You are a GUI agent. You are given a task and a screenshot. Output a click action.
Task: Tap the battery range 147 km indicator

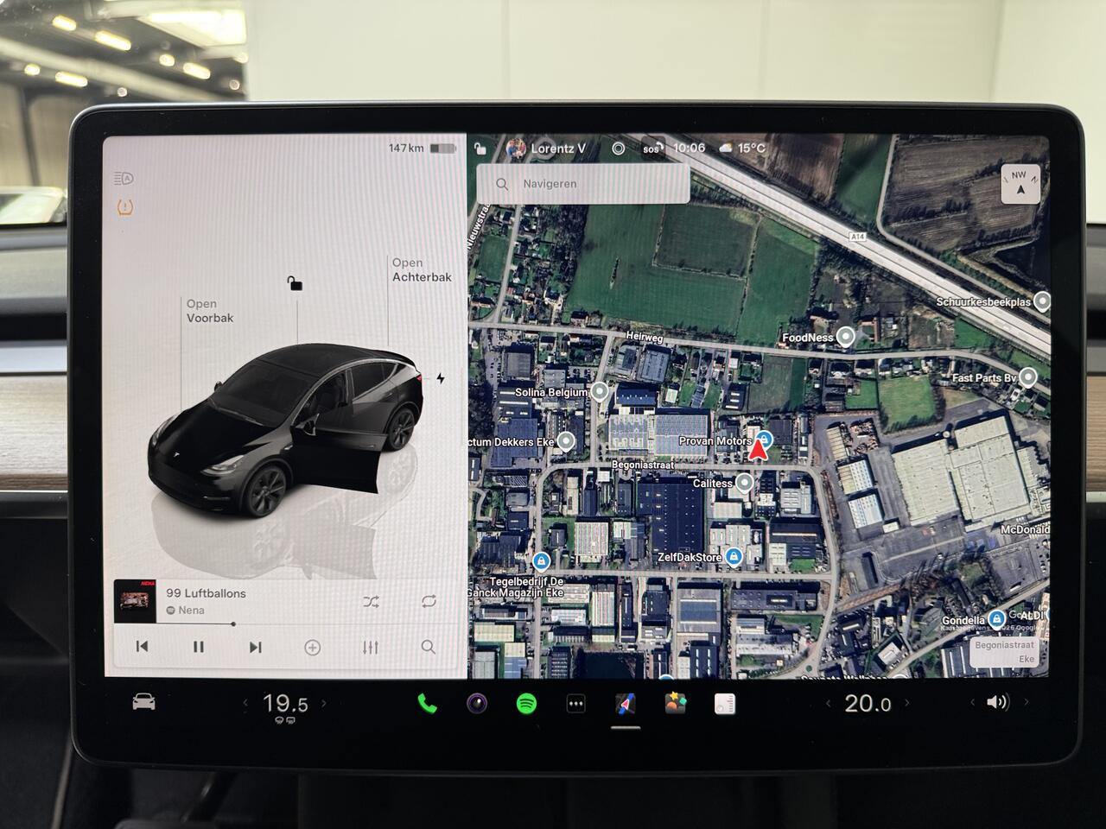422,149
